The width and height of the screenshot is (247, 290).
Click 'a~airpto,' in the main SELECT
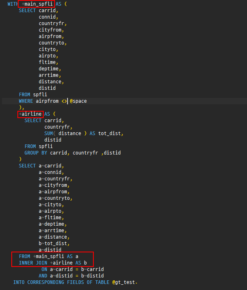click(x=51, y=211)
